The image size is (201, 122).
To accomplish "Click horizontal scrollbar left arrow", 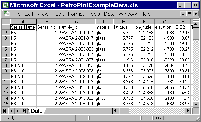I will (115, 111).
